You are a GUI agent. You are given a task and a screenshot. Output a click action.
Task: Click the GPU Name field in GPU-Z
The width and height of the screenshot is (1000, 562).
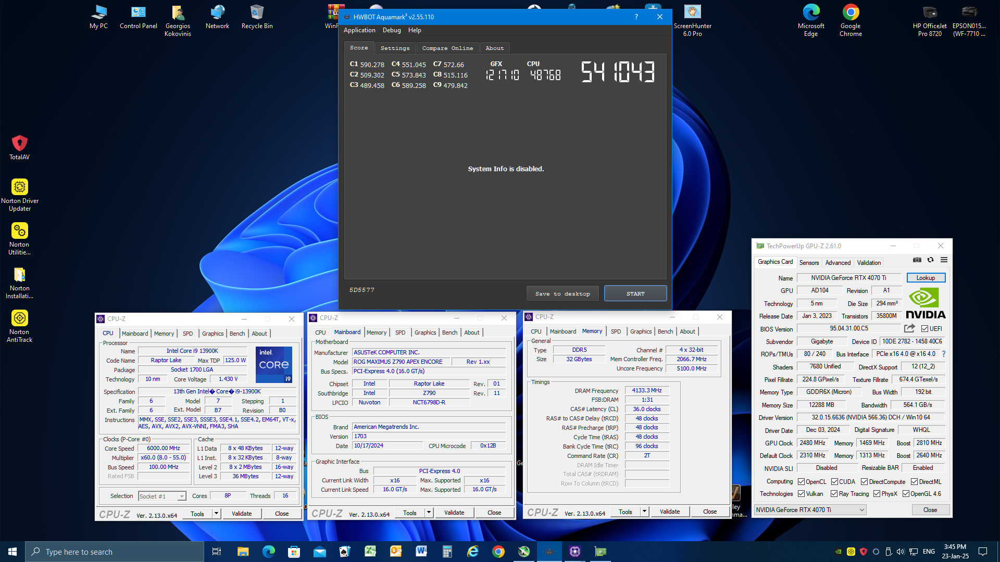(848, 278)
